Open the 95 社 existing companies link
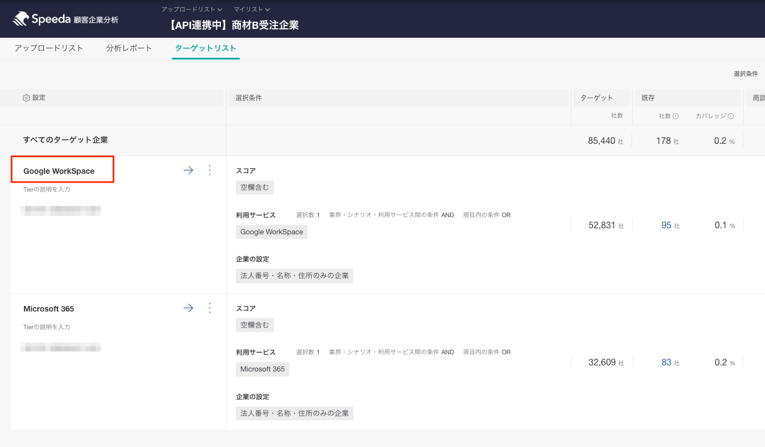The width and height of the screenshot is (765, 447). point(667,225)
